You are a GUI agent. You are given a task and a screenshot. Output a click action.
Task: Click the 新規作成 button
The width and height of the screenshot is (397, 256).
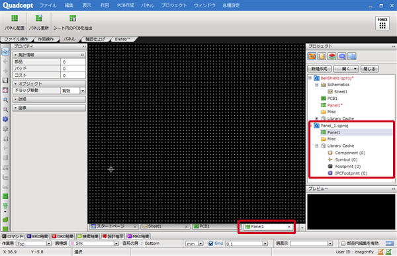coord(319,69)
